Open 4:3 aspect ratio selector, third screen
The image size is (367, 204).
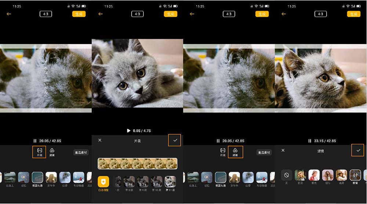click(229, 14)
